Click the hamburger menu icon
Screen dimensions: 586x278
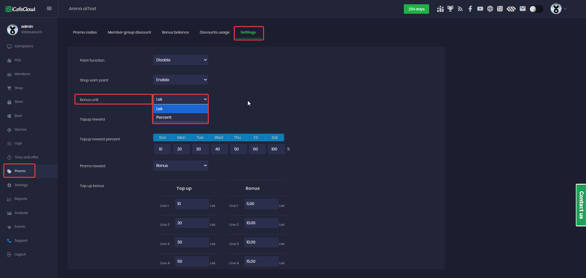pyautogui.click(x=49, y=9)
